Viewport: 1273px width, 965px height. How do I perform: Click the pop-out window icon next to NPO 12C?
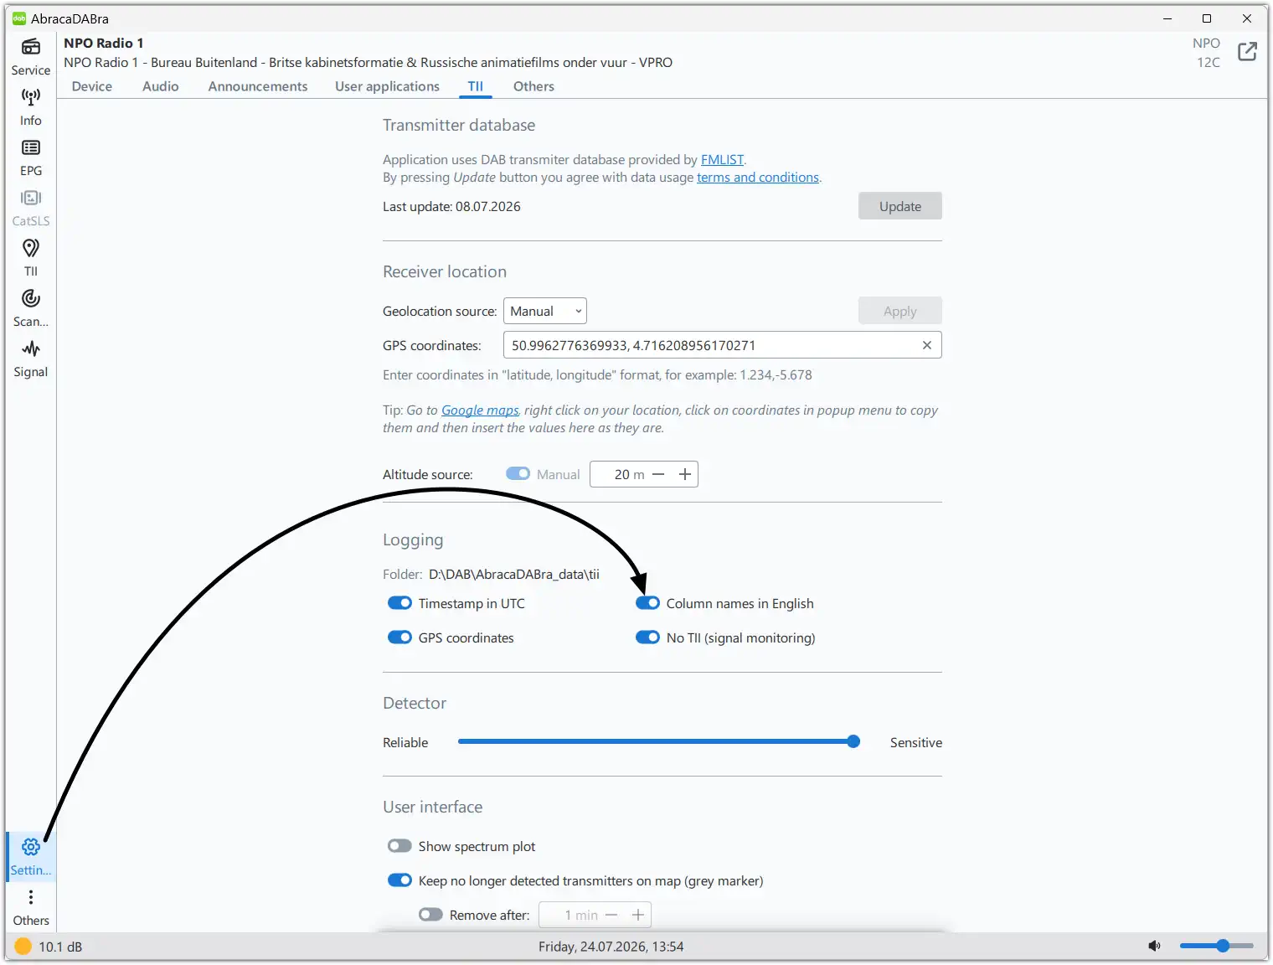coord(1247,52)
